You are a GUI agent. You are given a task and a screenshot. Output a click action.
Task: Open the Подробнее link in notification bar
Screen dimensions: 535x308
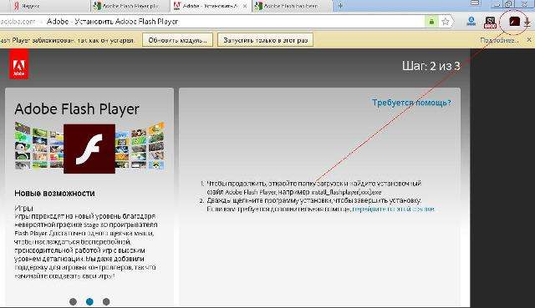(x=499, y=40)
